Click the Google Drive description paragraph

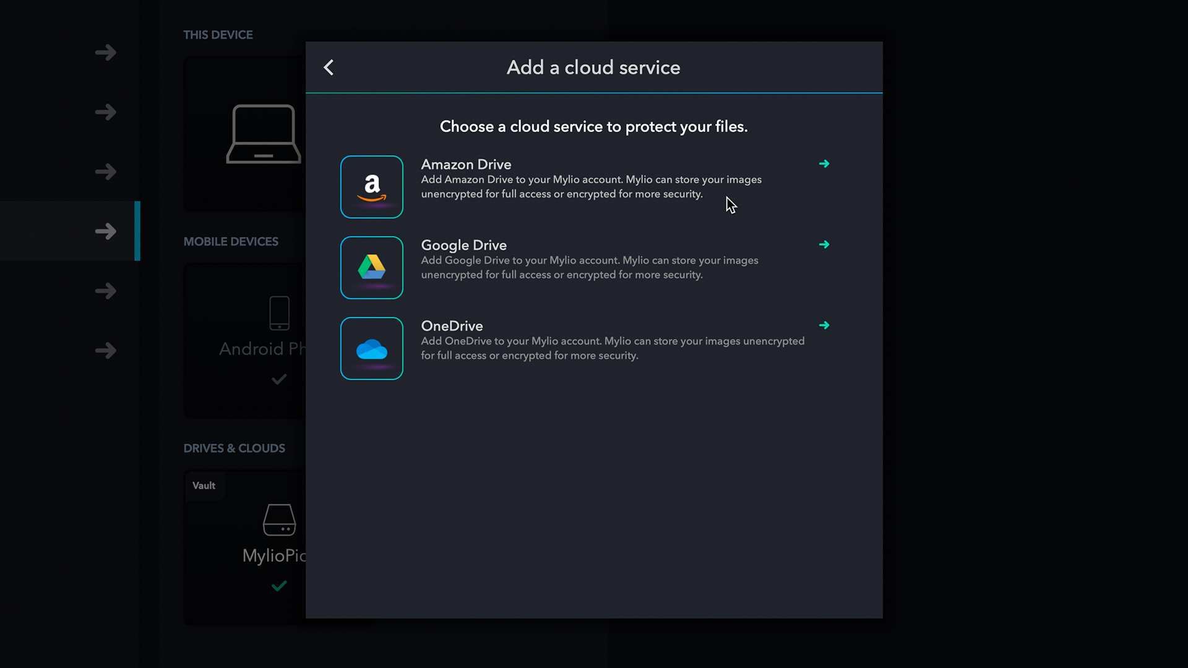[x=589, y=268]
